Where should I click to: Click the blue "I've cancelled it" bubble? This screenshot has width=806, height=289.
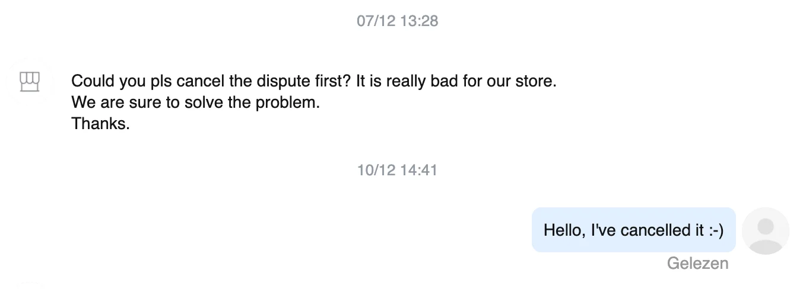coord(633,230)
